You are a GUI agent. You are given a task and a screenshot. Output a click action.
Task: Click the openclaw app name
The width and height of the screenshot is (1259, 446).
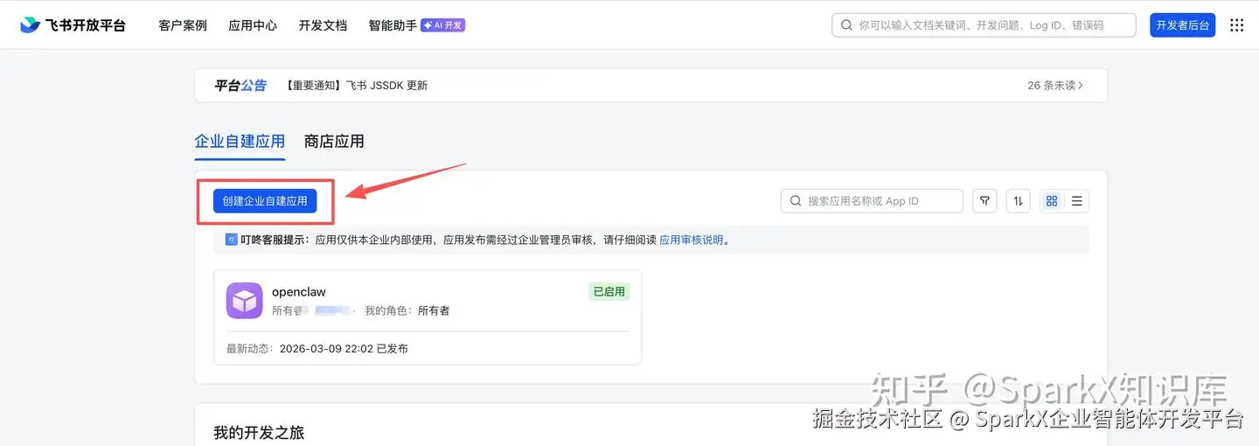[x=299, y=292]
